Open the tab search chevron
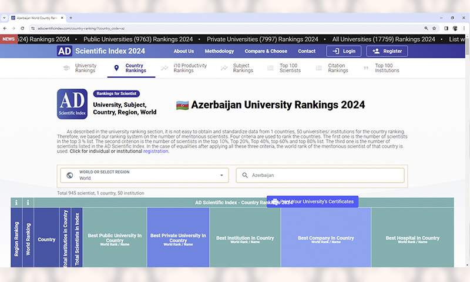The height and width of the screenshot is (282, 470). click(4, 18)
